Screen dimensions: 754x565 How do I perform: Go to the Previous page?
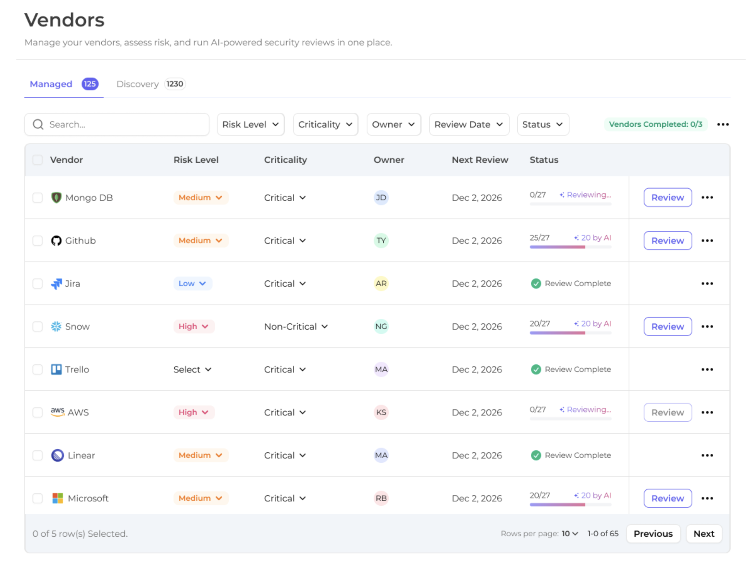click(x=653, y=534)
